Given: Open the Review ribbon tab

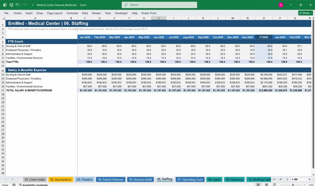Looking at the screenshot, I should pos(96,13).
